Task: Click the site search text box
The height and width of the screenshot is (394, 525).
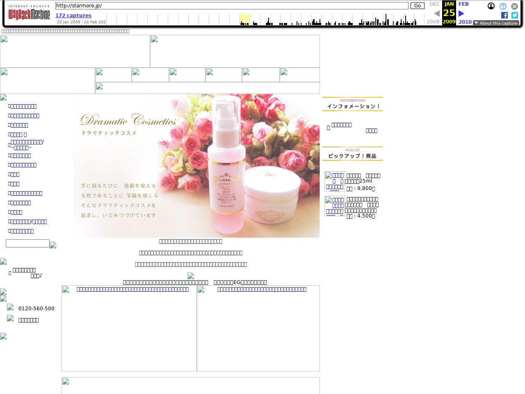Action: (27, 243)
